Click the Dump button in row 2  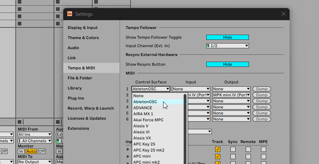[x=262, y=95]
